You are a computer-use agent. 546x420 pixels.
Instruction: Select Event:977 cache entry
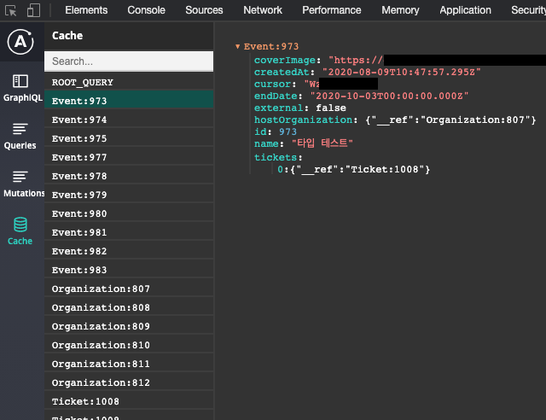point(129,158)
